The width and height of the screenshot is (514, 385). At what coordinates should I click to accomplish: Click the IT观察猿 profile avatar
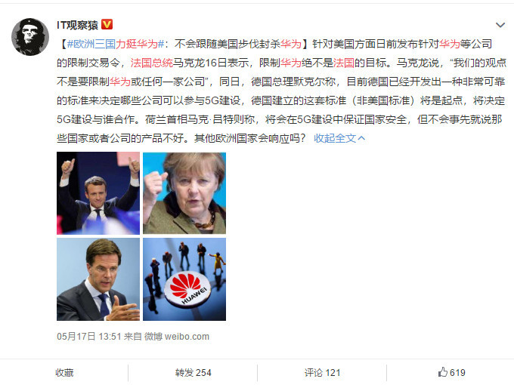[x=30, y=37]
